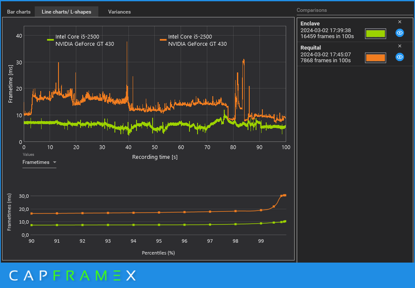
Task: Toggle visibility of the Requital record
Action: pos(400,57)
